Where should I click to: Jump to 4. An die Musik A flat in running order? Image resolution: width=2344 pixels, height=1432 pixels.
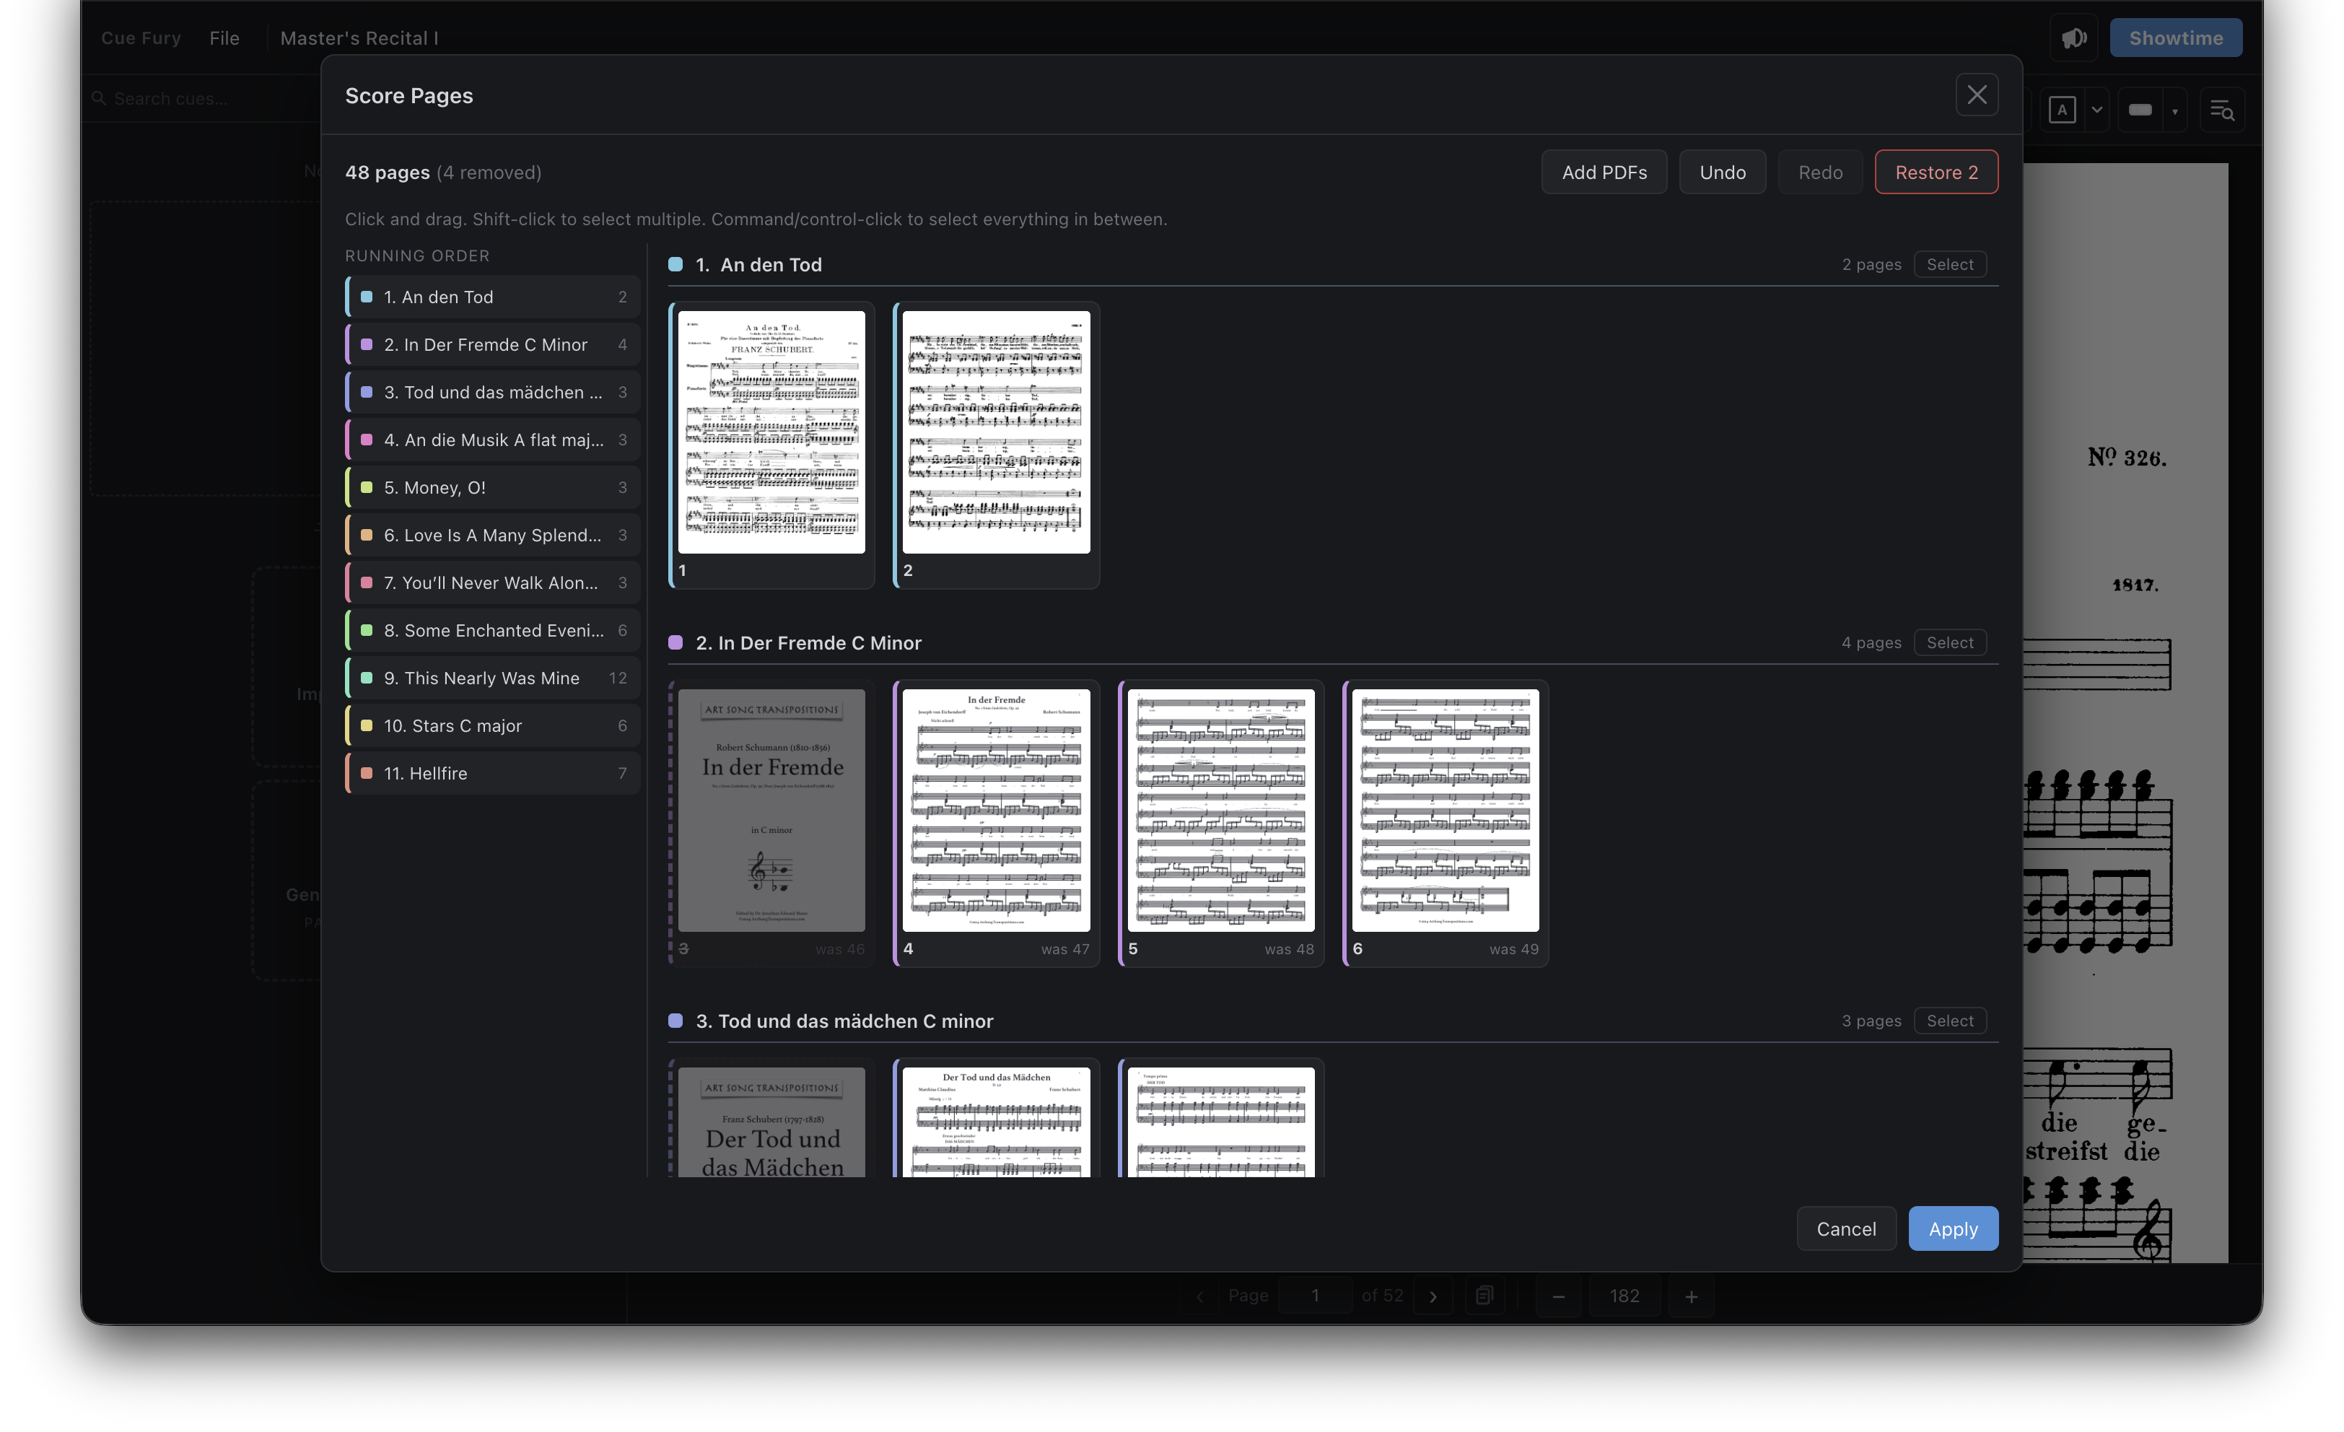pyautogui.click(x=492, y=440)
